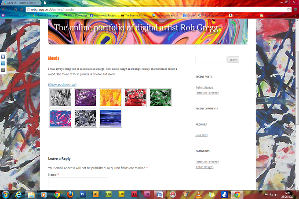This screenshot has height=199, width=299.
Task: Open the Wikipedia bookmark
Action: (x=211, y=15)
